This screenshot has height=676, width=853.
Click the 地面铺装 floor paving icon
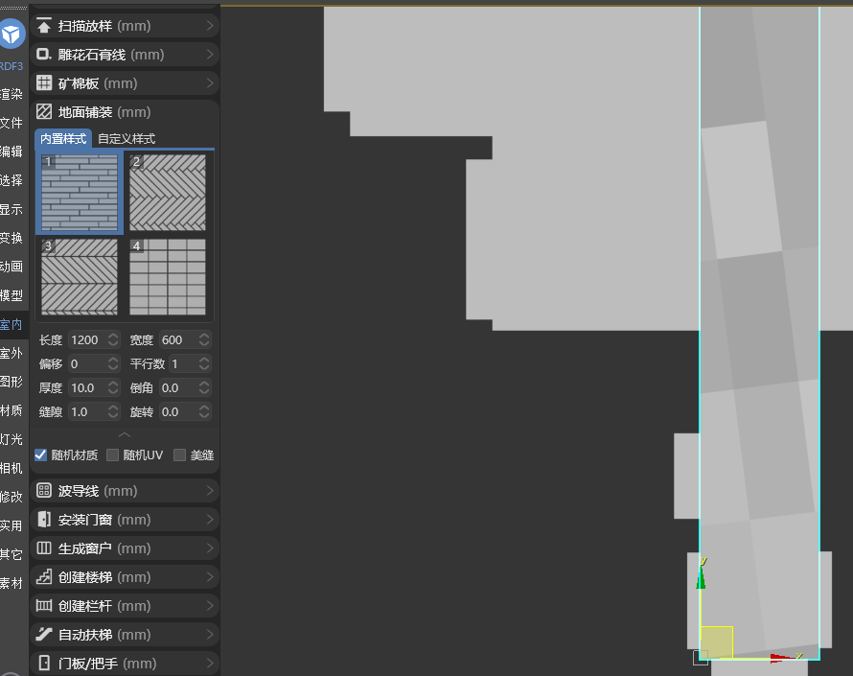coord(43,112)
